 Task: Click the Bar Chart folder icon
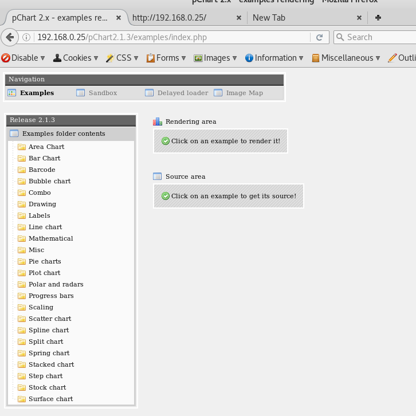22,158
